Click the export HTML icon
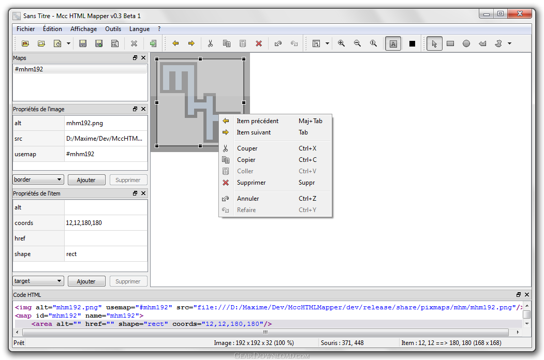544x360 pixels. (115, 43)
